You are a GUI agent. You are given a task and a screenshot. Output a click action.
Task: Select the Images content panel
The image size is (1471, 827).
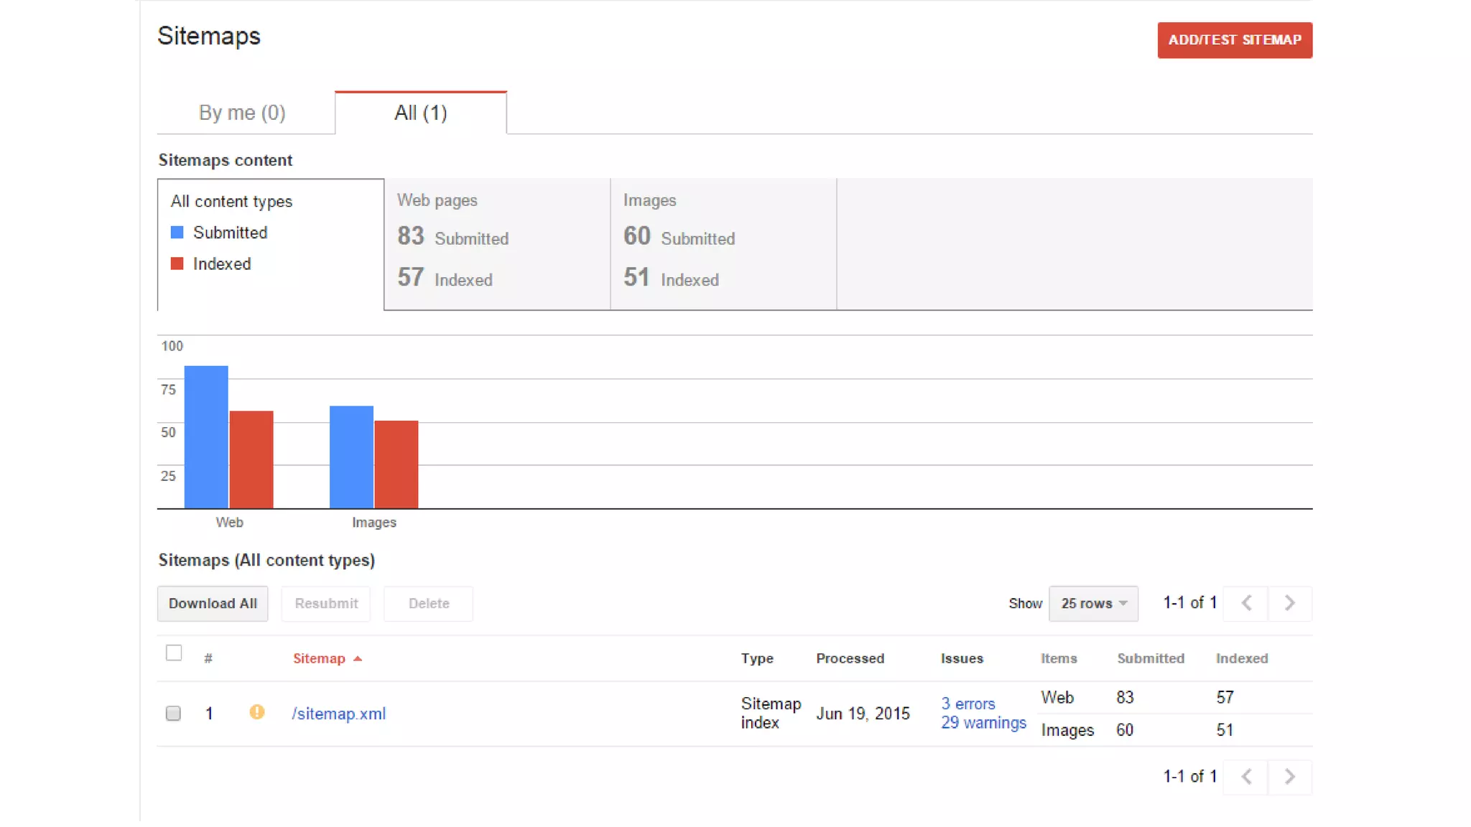(x=723, y=244)
